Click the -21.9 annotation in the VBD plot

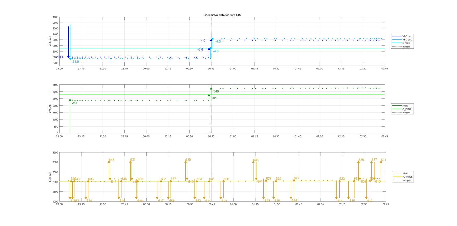[x=75, y=62]
